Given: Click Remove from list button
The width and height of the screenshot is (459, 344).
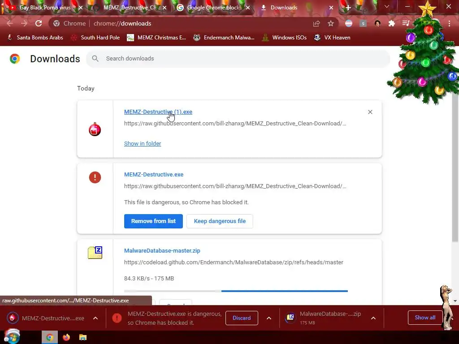Looking at the screenshot, I should click(x=153, y=221).
